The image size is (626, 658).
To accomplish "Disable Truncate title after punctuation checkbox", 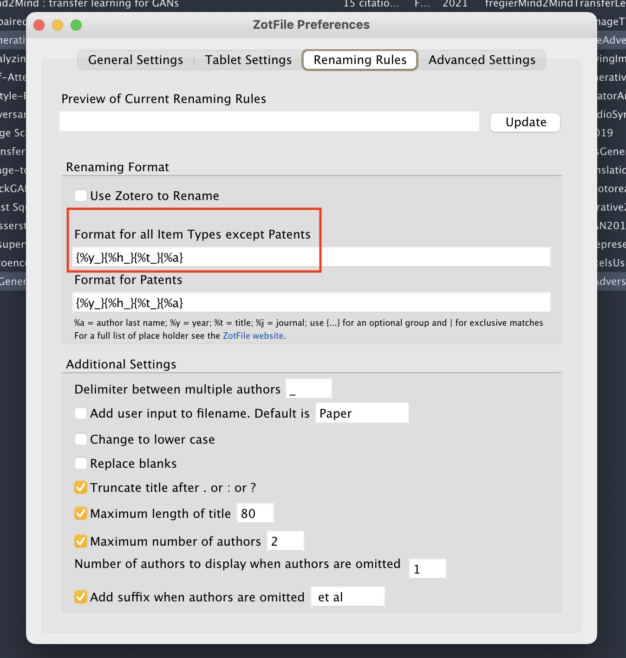I will [x=81, y=487].
